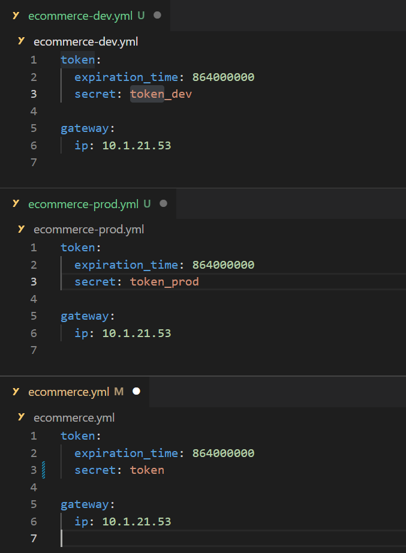Open ecommerce-prod.yml breadcrumb path item

89,230
